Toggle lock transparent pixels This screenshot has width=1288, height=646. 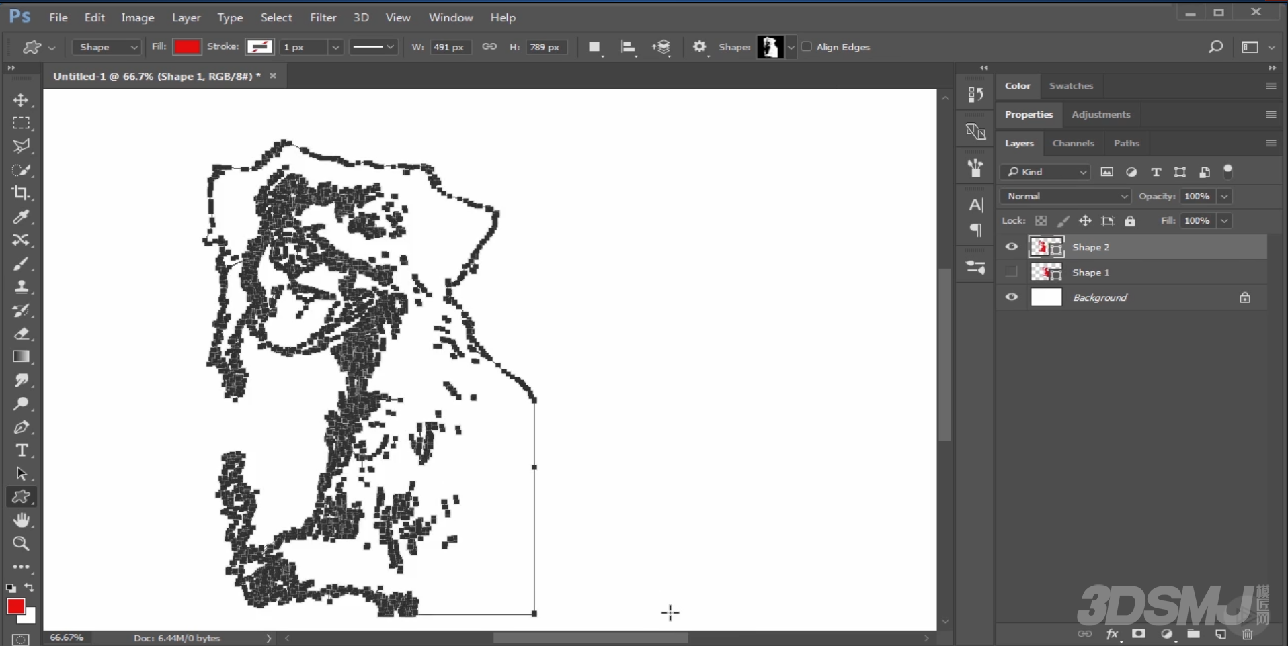pyautogui.click(x=1041, y=221)
